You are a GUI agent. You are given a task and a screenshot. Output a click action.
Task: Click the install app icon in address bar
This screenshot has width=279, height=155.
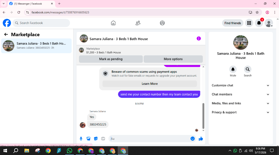tap(250, 12)
